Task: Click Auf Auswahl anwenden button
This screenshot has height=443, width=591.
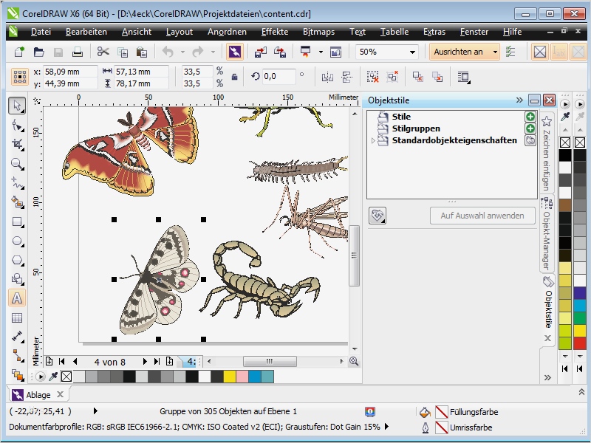Action: pos(482,216)
